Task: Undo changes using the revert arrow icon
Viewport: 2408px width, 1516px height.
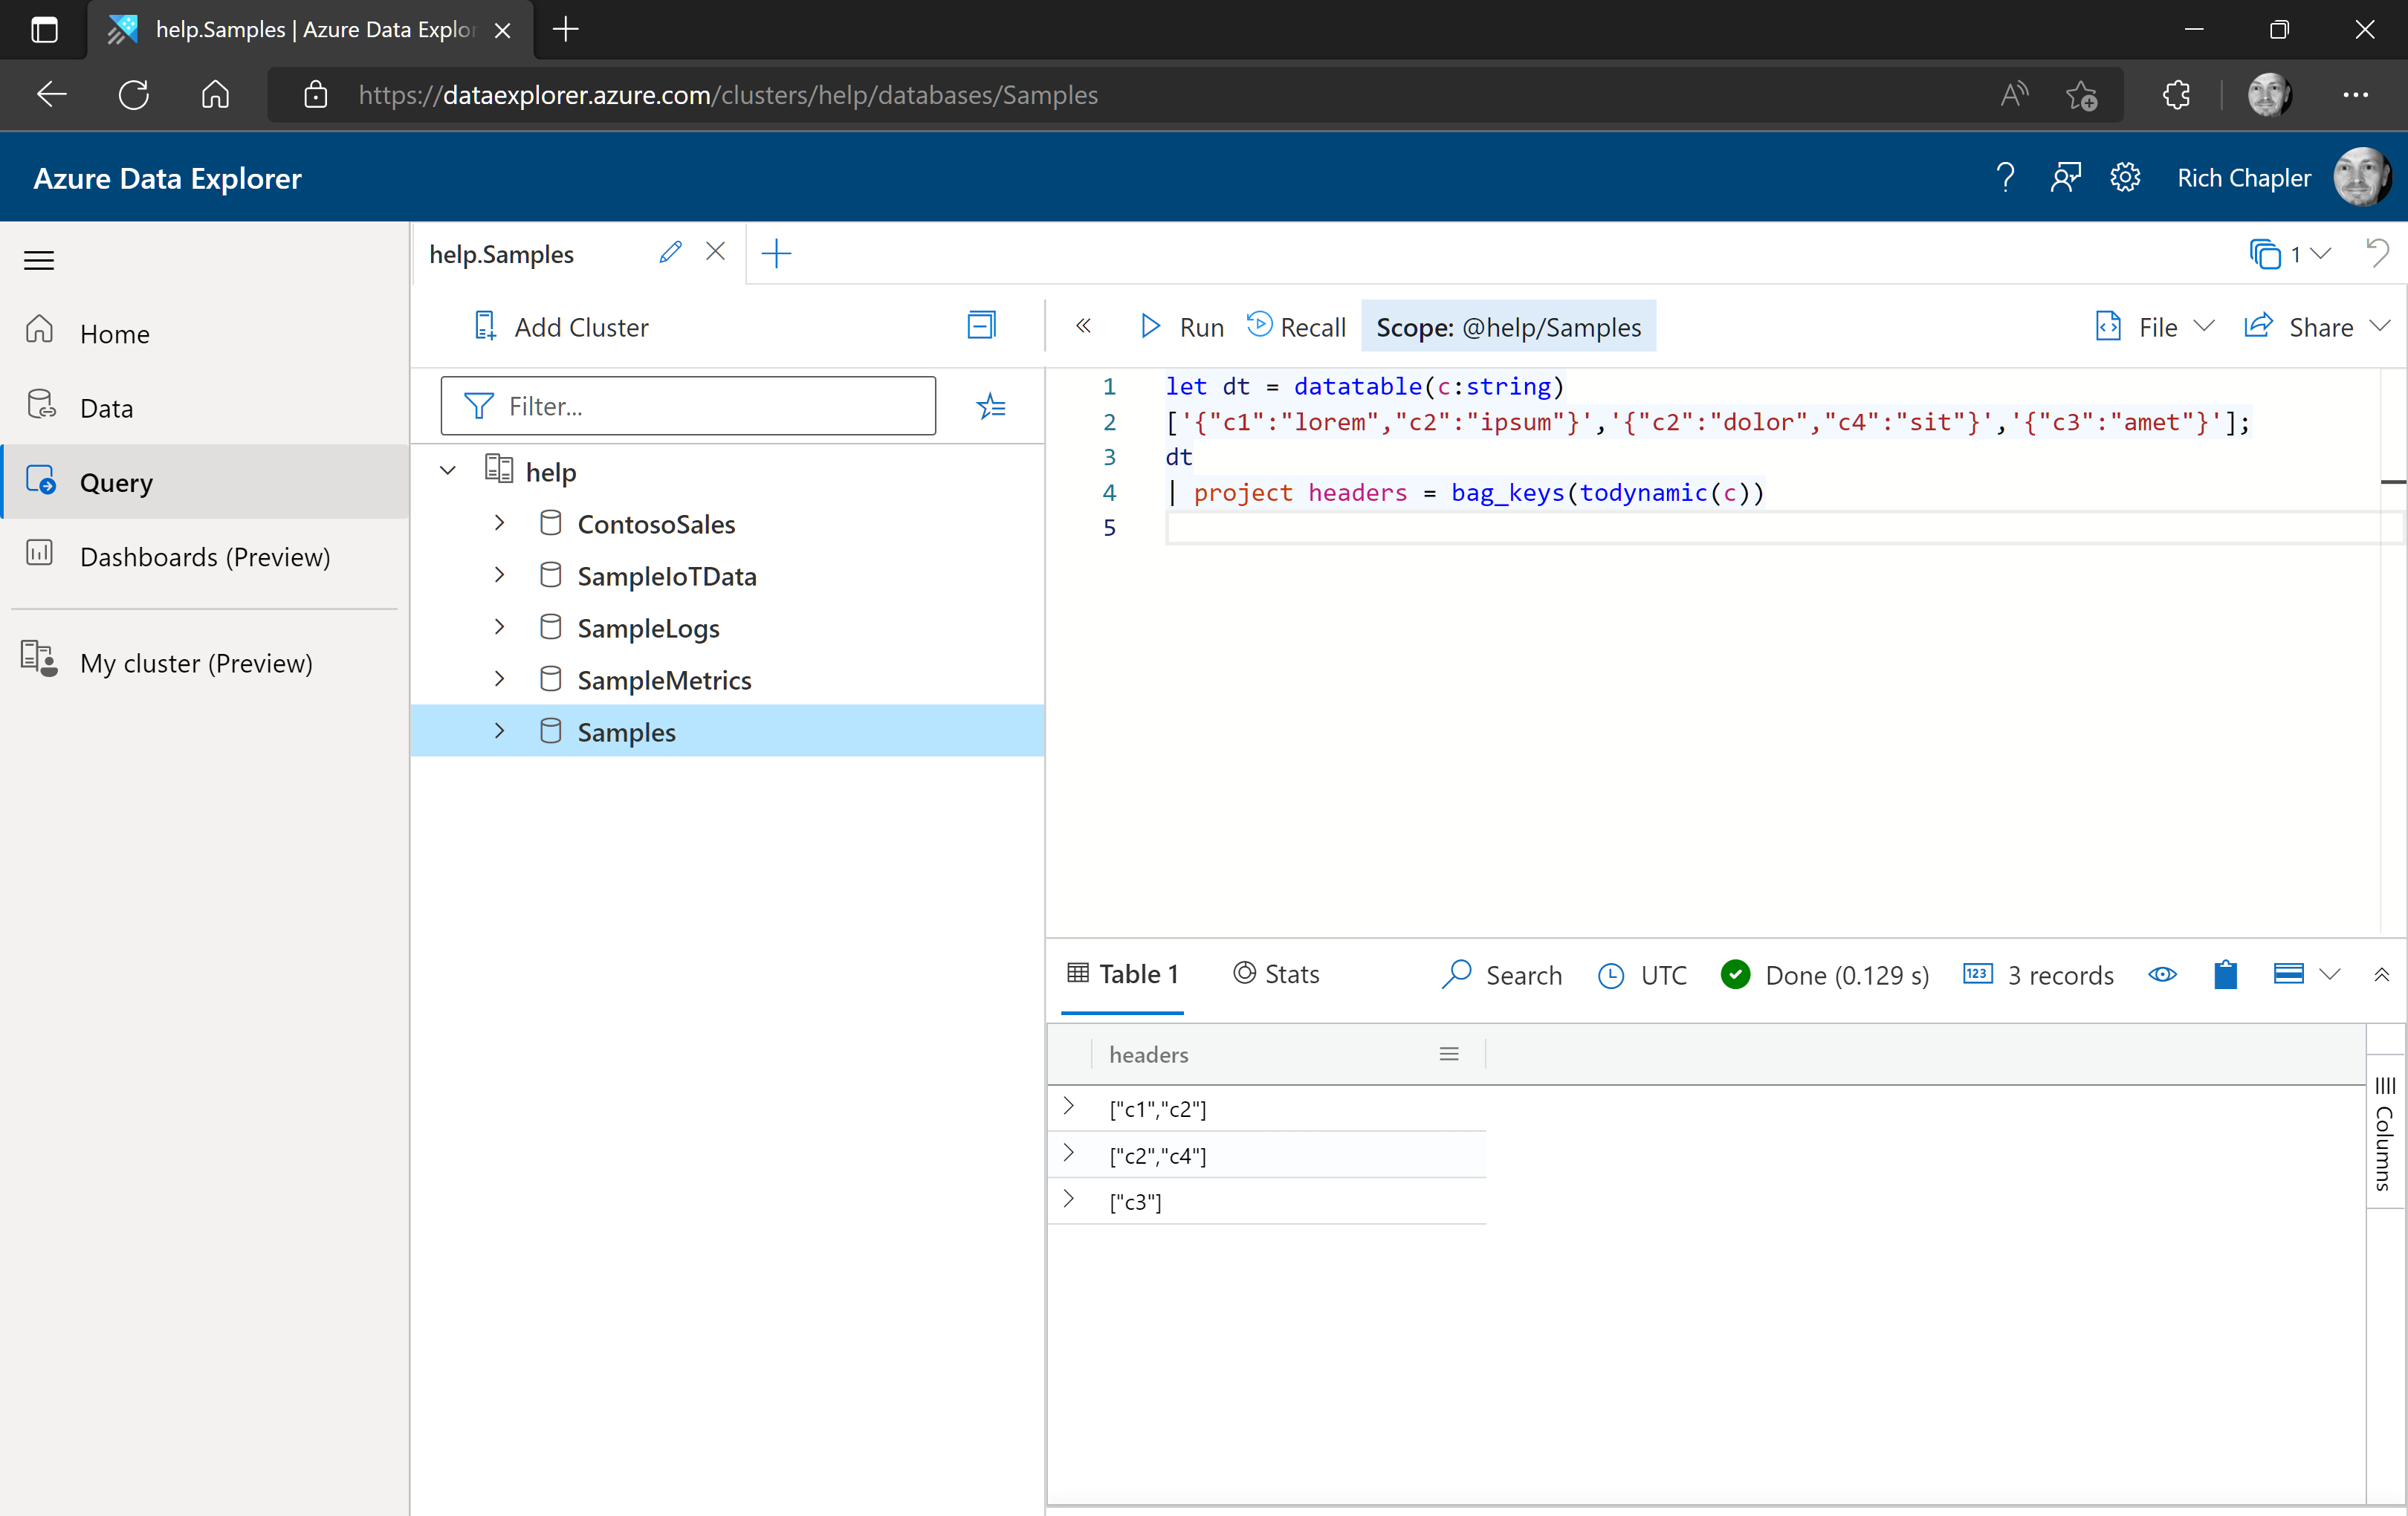Action: tap(2378, 254)
